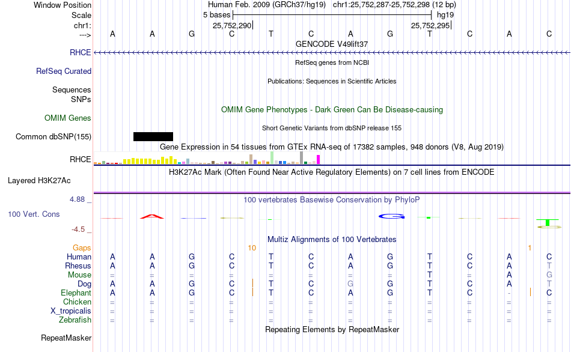Click the green T PhyloP logo at last base

pos(548,222)
